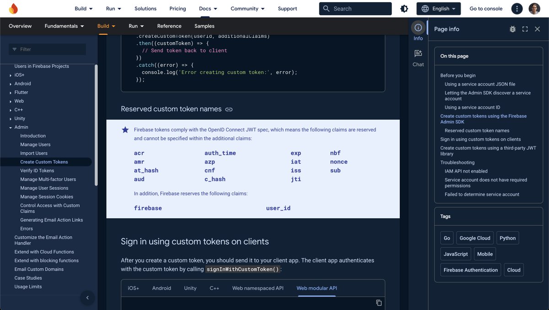This screenshot has width=549, height=310.
Task: Expand the Web tree section
Action: click(x=11, y=101)
